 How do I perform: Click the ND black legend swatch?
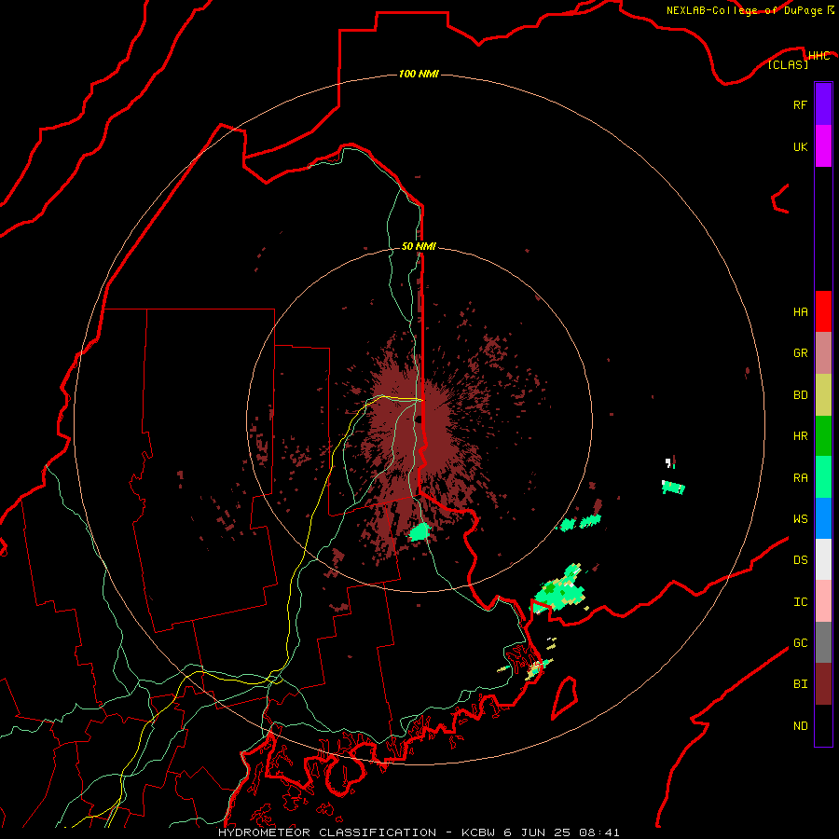pos(823,725)
